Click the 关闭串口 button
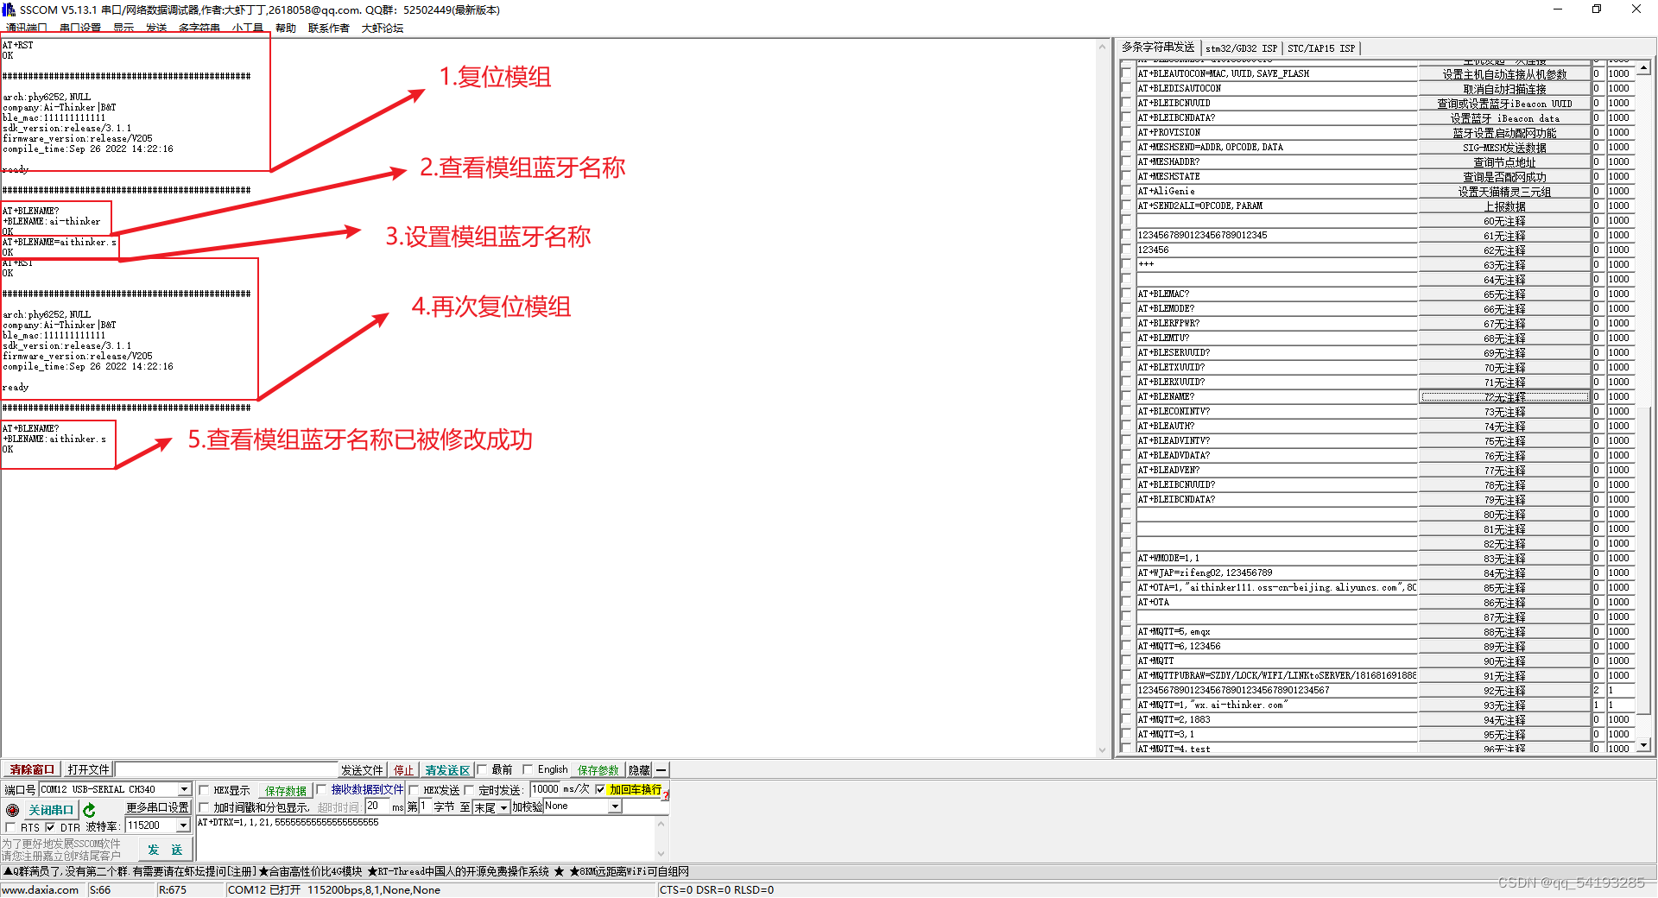 [51, 810]
